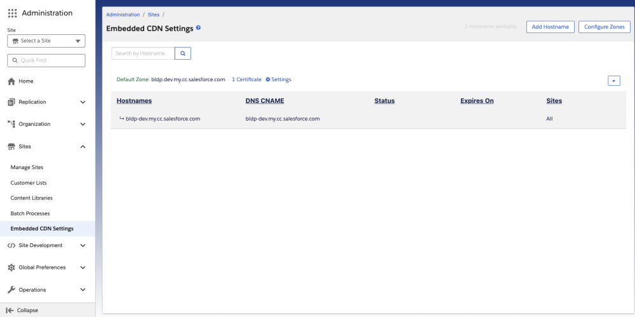Open the app launcher grid icon
635x317 pixels.
click(12, 13)
